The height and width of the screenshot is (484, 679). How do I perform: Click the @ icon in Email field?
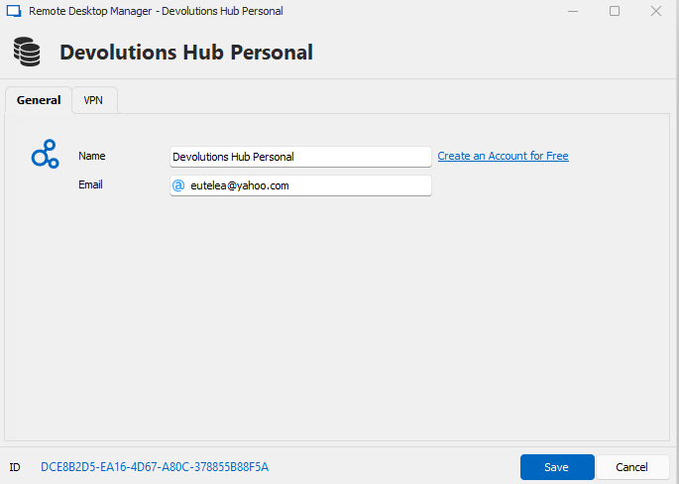pos(178,185)
